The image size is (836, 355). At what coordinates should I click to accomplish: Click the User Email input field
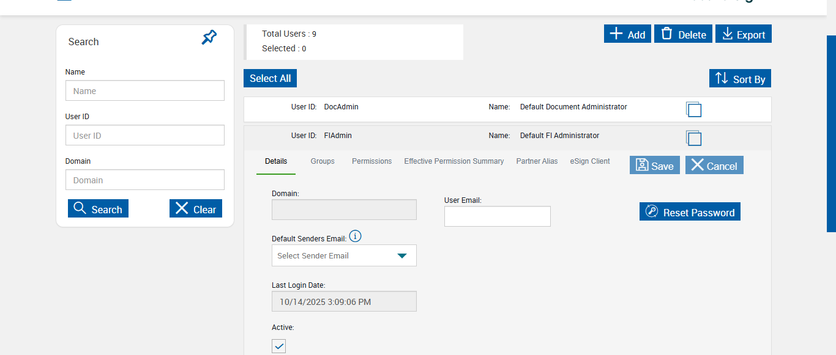coord(497,216)
